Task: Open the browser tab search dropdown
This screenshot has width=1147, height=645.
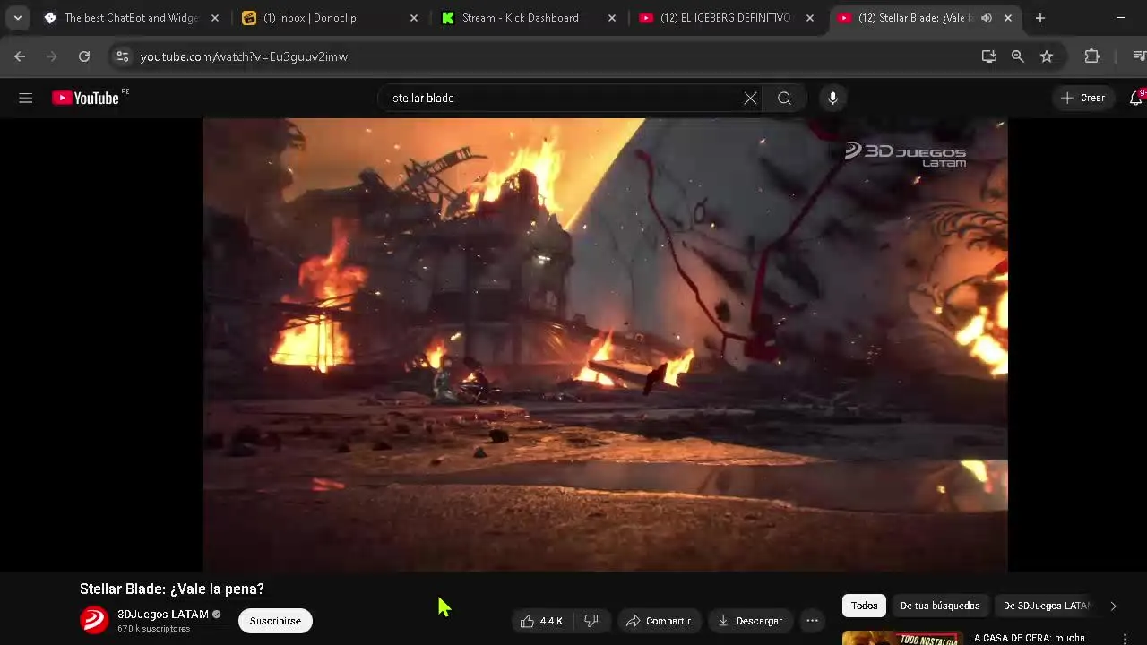Action: (17, 18)
